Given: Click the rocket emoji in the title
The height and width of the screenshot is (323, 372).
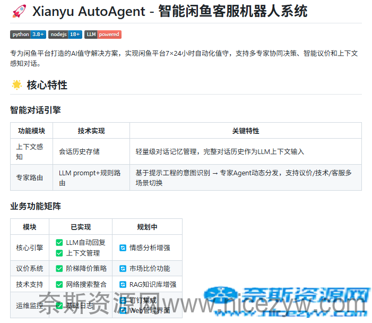Looking at the screenshot, I should pyautogui.click(x=19, y=11).
